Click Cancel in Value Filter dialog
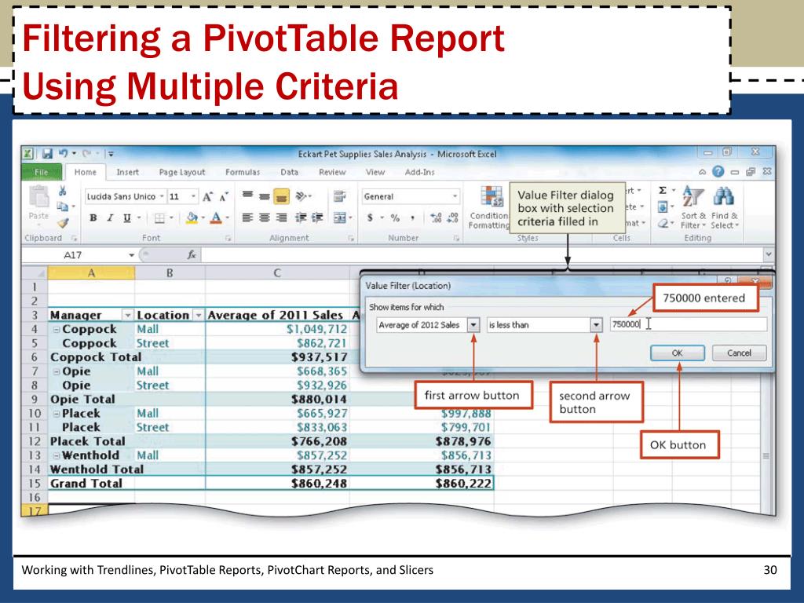 739,353
